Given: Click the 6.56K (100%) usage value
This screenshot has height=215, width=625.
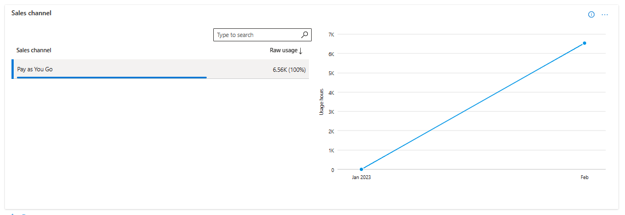Looking at the screenshot, I should pyautogui.click(x=289, y=70).
